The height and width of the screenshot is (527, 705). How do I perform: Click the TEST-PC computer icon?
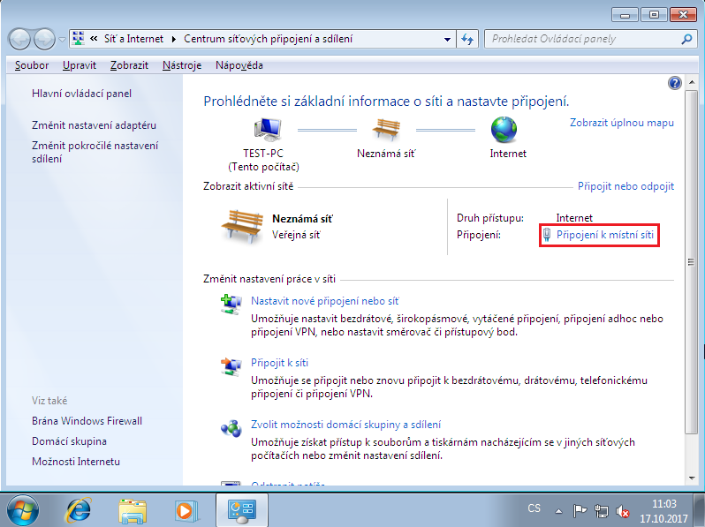coord(263,130)
